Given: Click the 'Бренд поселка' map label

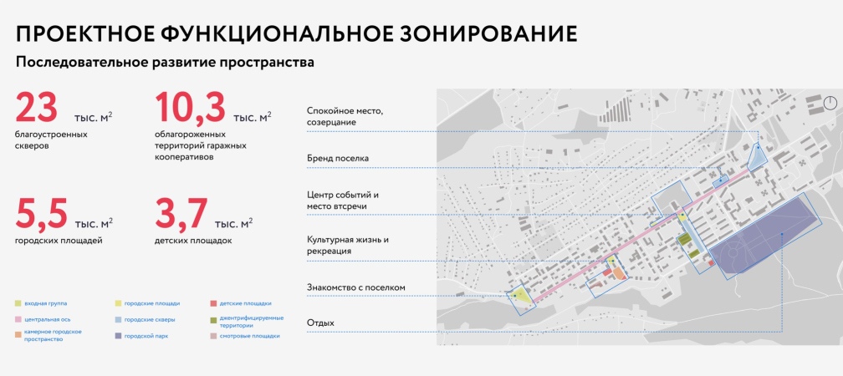Looking at the screenshot, I should pos(338,158).
